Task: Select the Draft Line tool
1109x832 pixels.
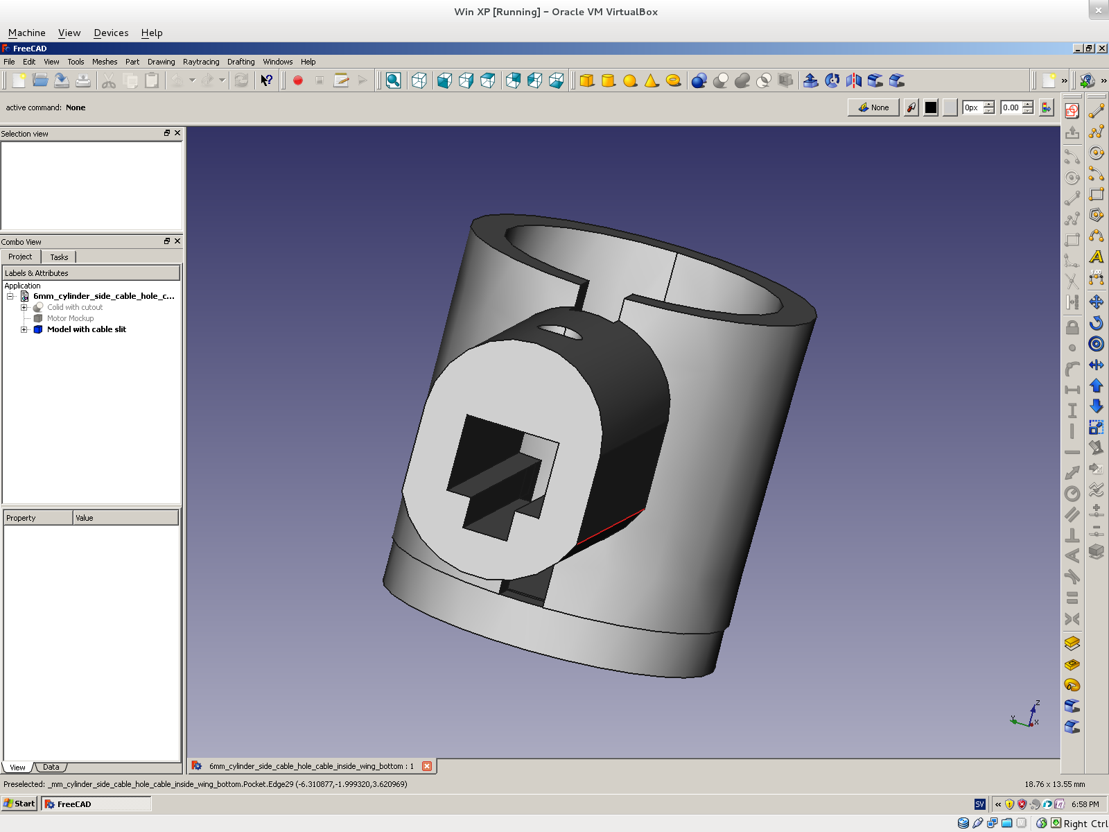Action: point(1097,111)
